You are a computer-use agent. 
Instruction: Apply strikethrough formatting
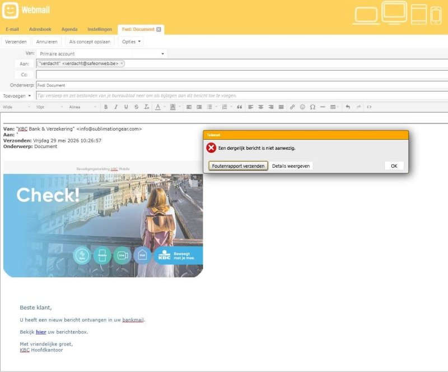click(136, 107)
